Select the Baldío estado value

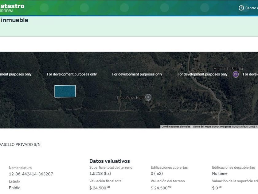click(15, 188)
